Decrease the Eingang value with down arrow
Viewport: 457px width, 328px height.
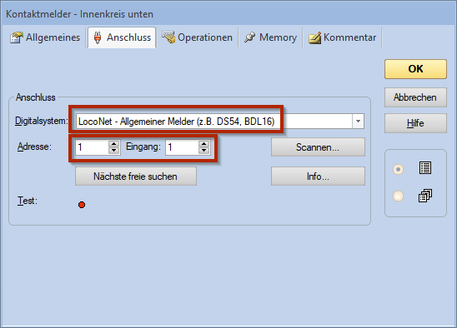(x=204, y=151)
